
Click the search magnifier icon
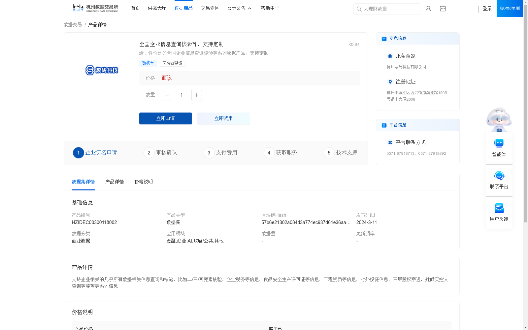pyautogui.click(x=359, y=9)
